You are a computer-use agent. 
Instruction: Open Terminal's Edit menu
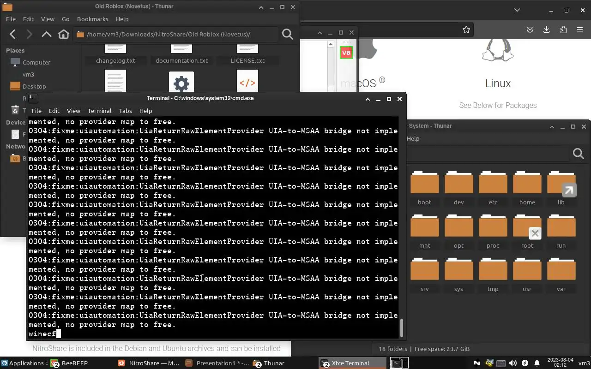pyautogui.click(x=54, y=111)
